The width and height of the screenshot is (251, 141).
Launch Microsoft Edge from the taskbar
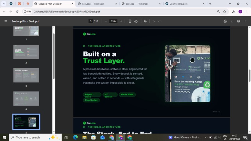click(x=75, y=137)
